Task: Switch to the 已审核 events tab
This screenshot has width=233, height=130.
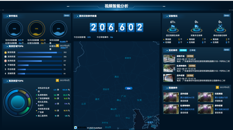Action: 192,50
